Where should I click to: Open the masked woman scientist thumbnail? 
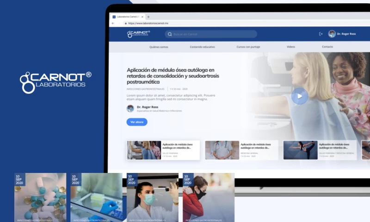tap(153, 197)
